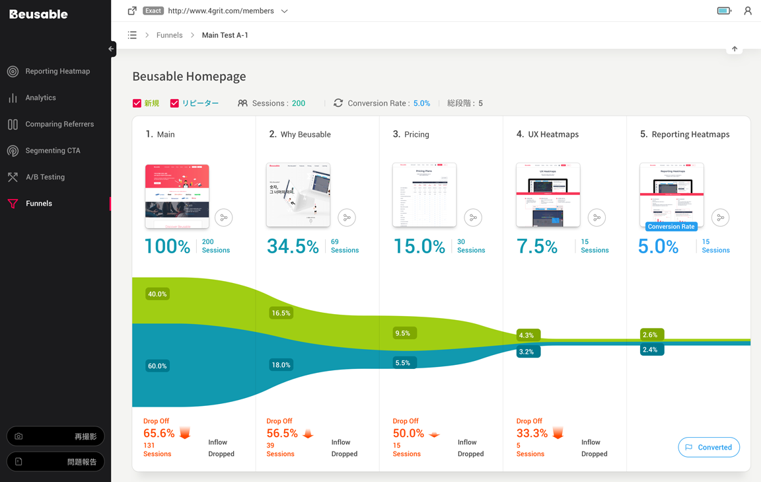The image size is (761, 482).
Task: Click the 18.0% funnel label
Action: pos(281,365)
